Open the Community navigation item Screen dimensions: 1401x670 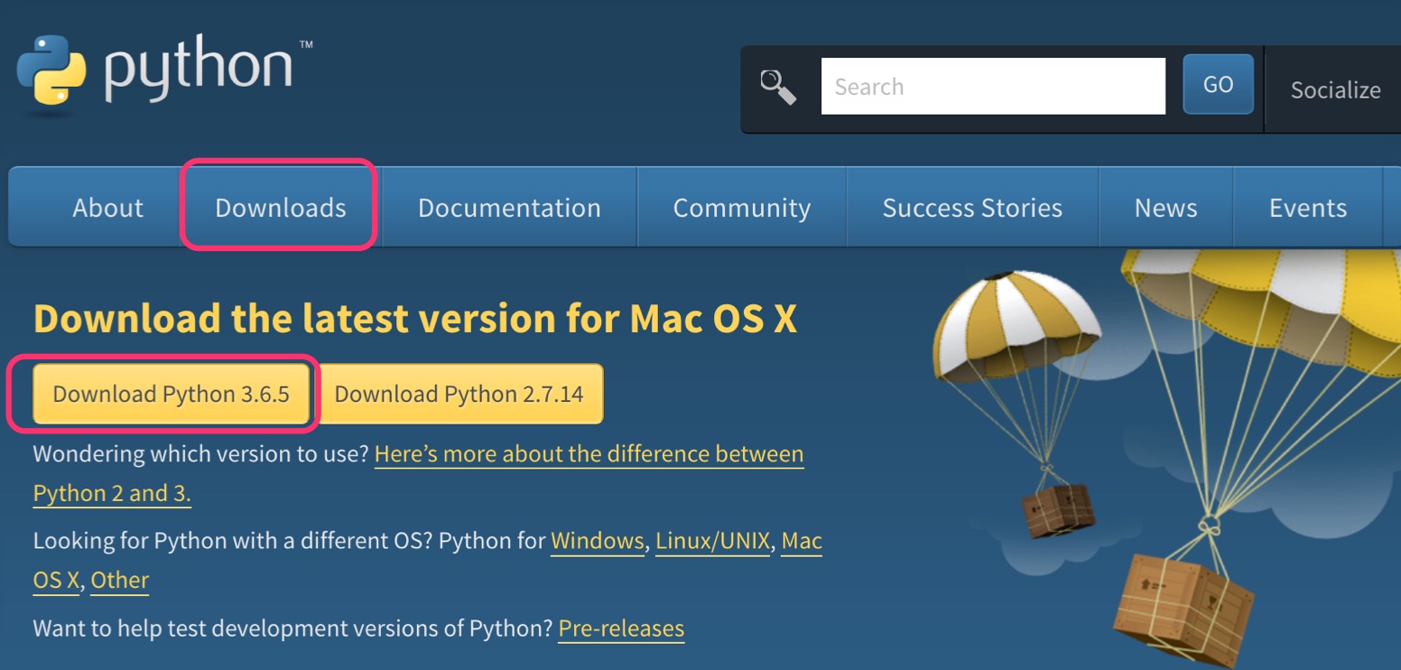(741, 208)
